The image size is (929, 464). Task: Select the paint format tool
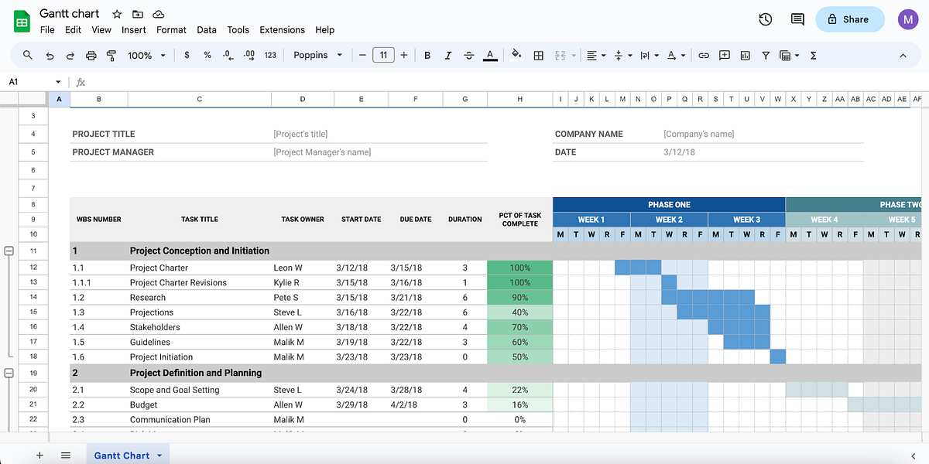tap(110, 55)
